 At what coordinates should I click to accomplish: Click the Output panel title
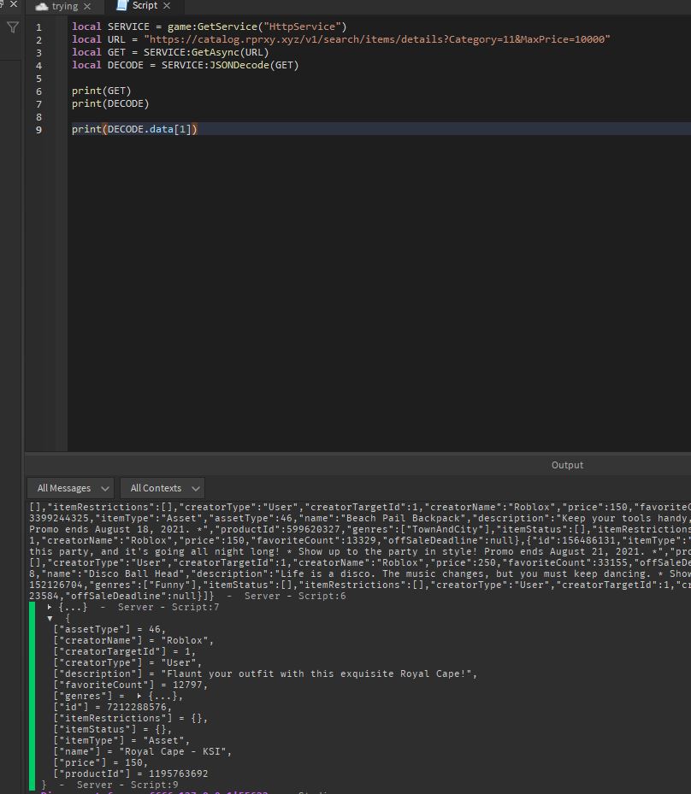[x=567, y=465]
